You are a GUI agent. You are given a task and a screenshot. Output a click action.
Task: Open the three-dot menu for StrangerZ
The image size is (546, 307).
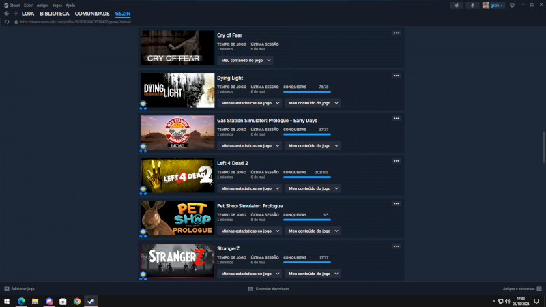coord(397,246)
